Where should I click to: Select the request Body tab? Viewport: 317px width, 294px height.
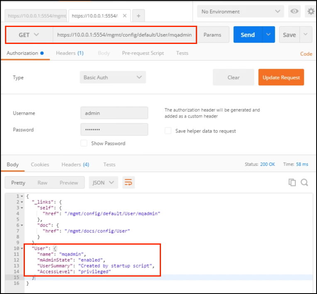tap(104, 53)
